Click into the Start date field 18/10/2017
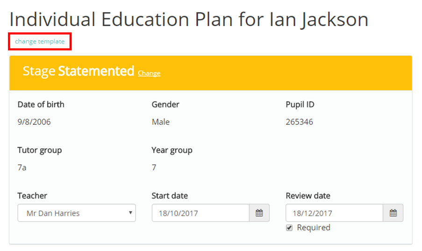 pos(200,213)
